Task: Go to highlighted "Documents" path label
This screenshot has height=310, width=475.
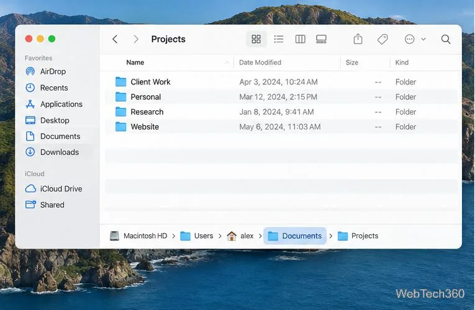Action: (x=302, y=236)
